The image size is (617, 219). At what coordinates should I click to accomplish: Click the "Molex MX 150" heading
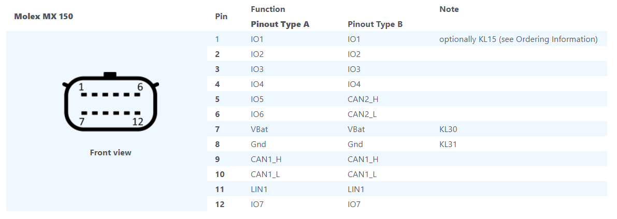click(44, 16)
